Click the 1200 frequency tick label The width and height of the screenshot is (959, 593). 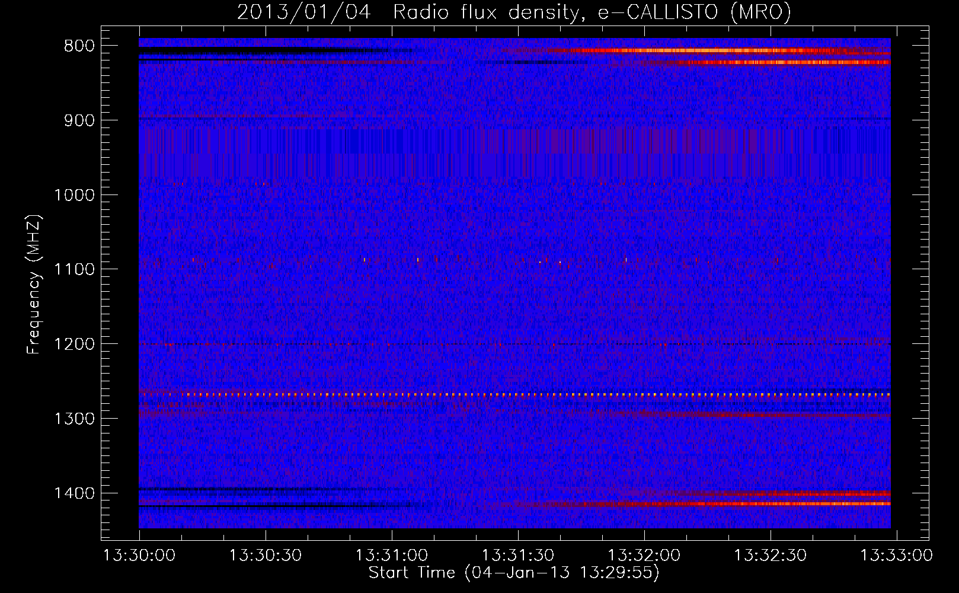75,345
